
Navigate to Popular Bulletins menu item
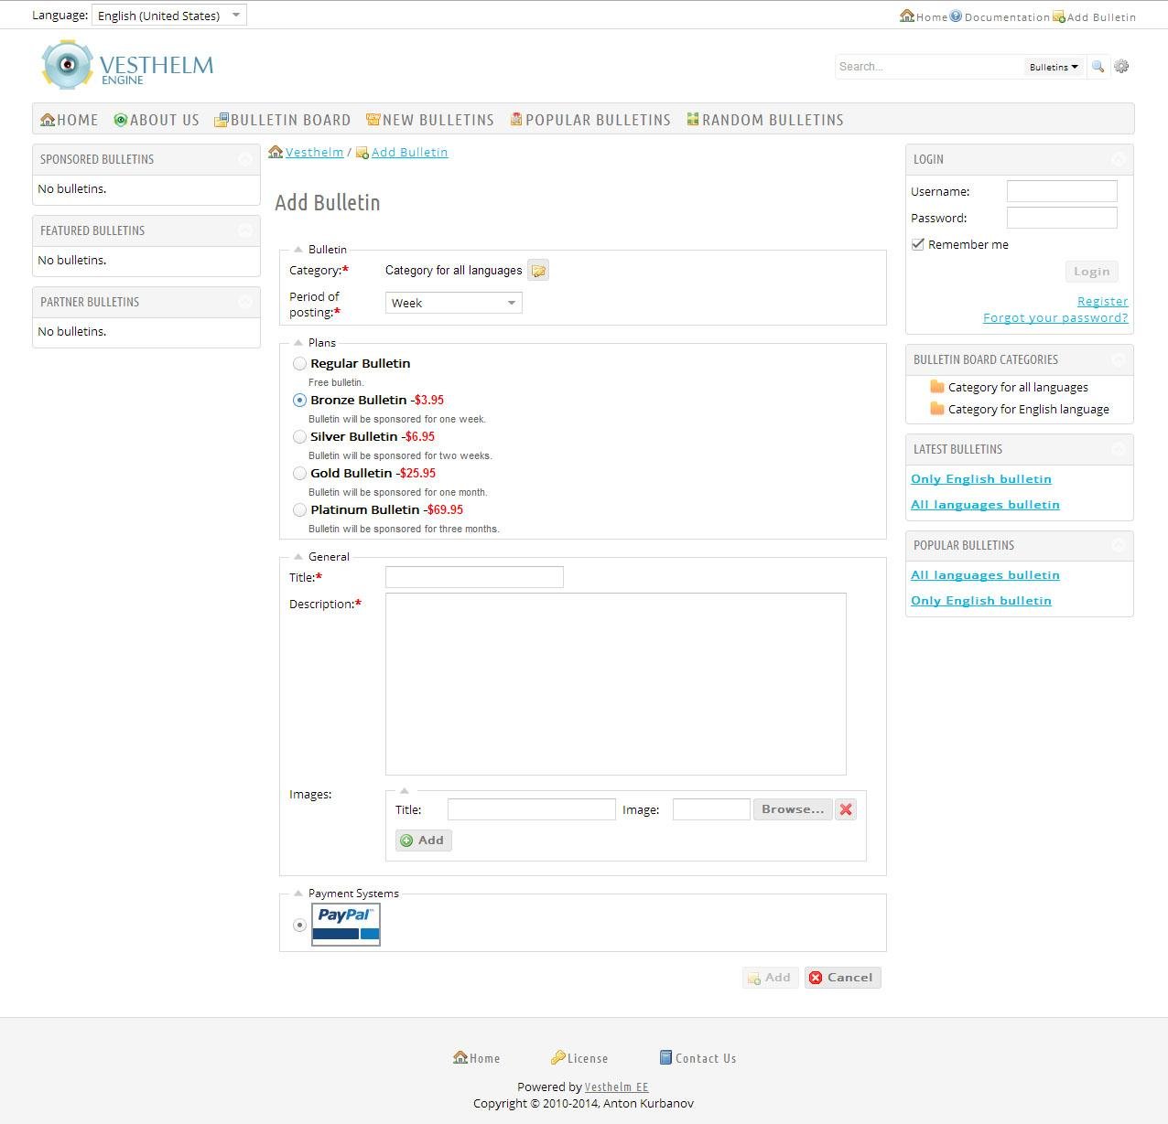pos(590,119)
